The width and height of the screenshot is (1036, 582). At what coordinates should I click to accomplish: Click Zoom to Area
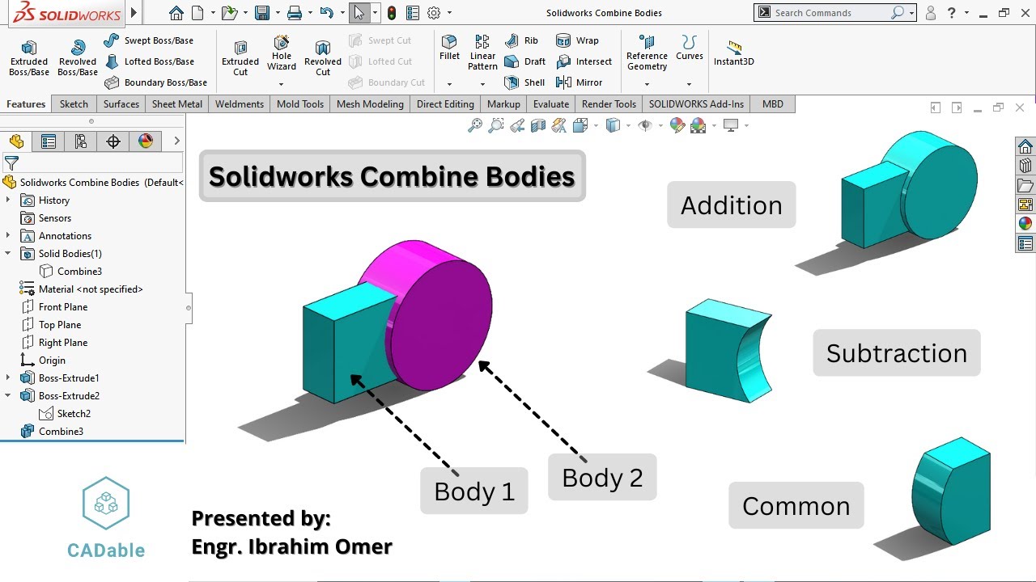(496, 125)
